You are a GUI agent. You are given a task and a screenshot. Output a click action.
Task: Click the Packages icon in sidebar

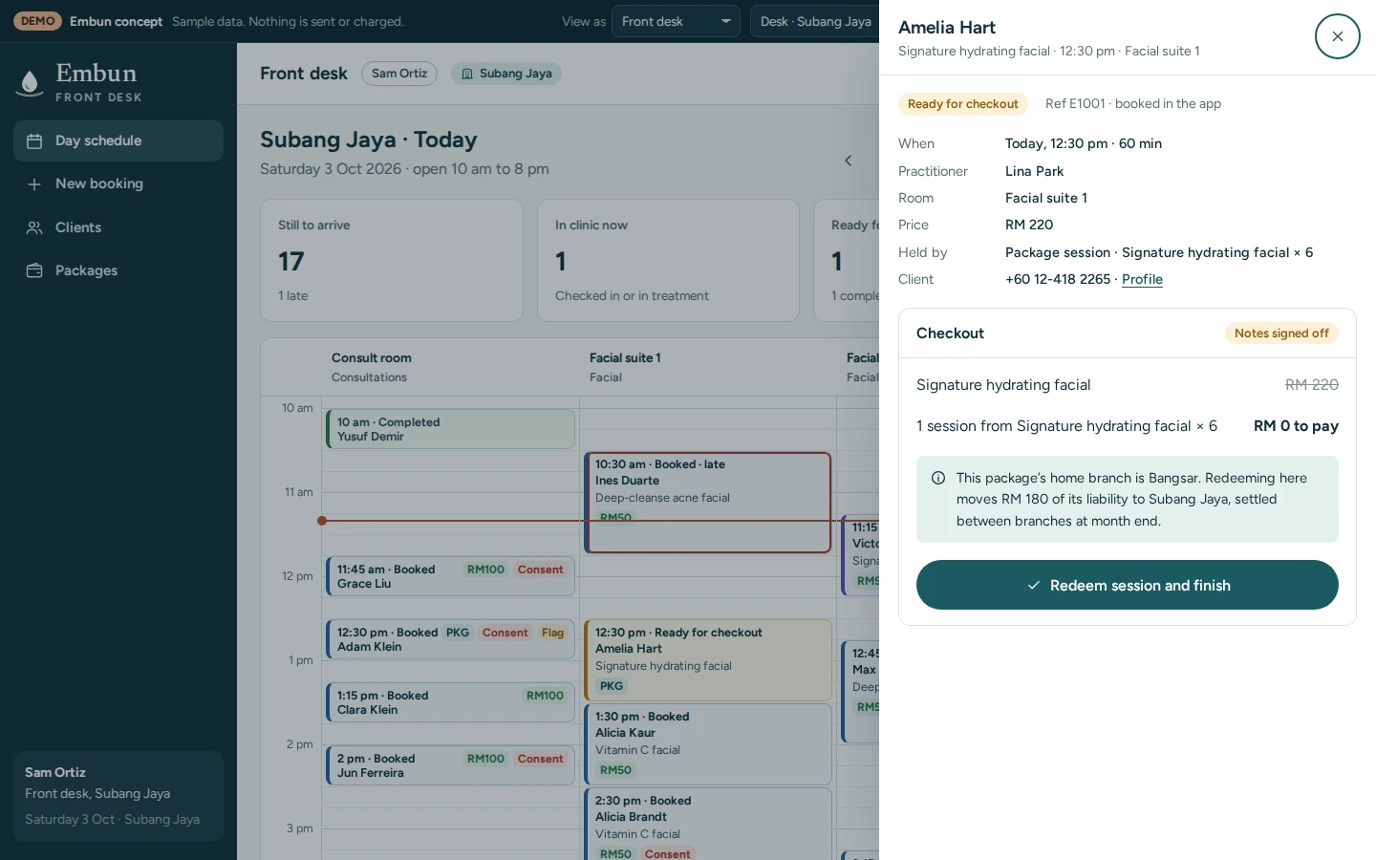34,270
